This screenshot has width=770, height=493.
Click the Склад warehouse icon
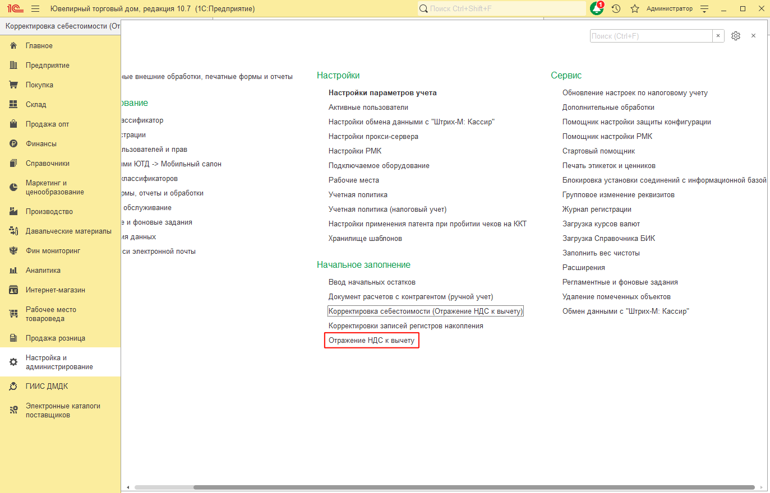coord(13,105)
